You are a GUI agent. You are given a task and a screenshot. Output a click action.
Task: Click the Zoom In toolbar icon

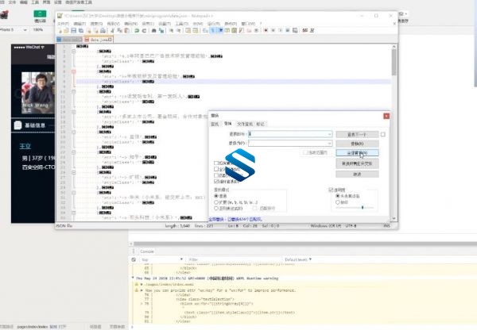point(171,30)
